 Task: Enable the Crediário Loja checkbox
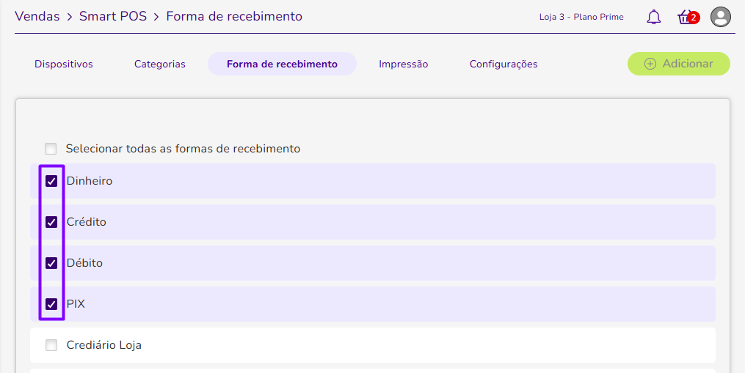click(51, 345)
